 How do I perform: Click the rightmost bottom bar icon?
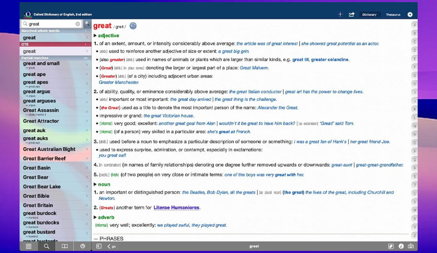pos(411,246)
